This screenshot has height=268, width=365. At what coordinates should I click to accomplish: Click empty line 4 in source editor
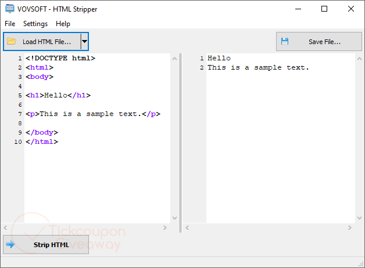[97, 86]
